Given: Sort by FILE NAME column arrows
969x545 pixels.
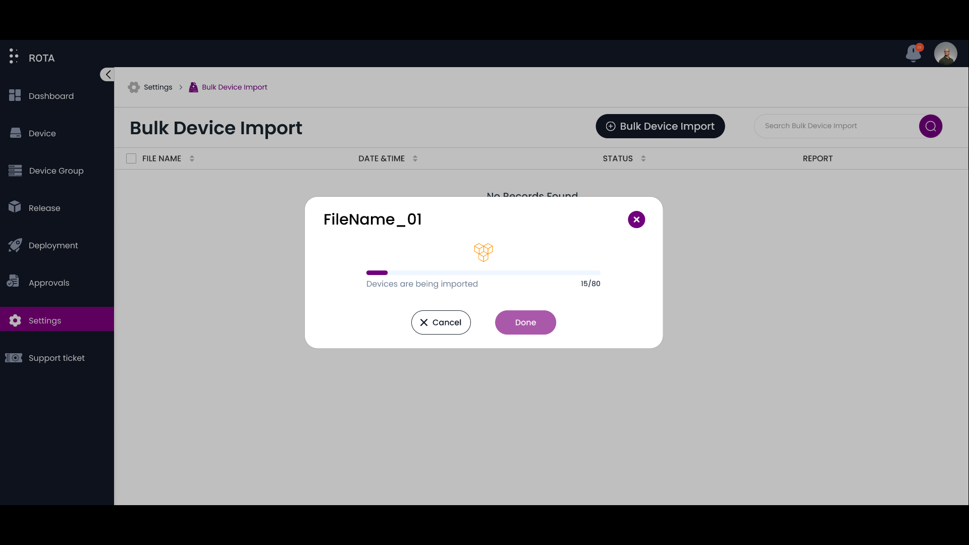Looking at the screenshot, I should point(192,158).
